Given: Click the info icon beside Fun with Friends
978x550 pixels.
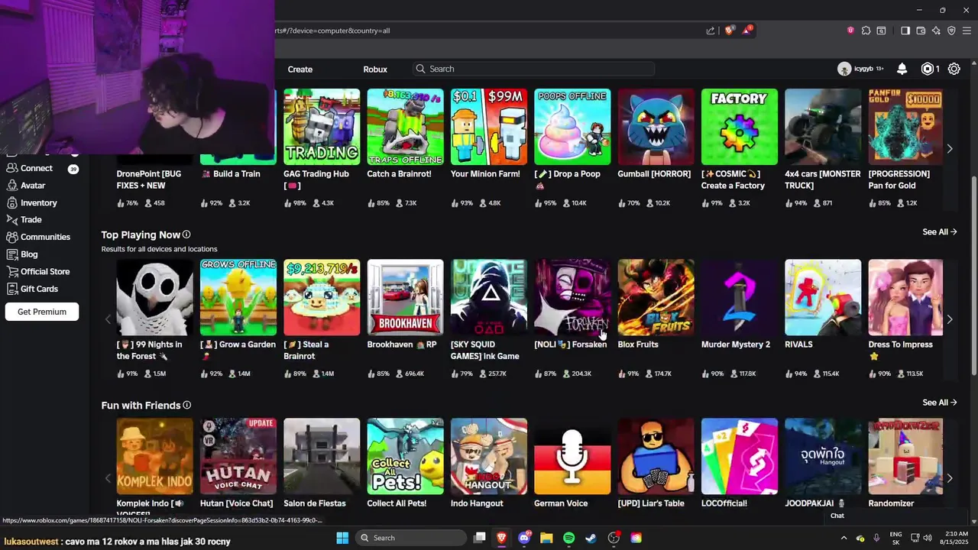Looking at the screenshot, I should point(187,405).
